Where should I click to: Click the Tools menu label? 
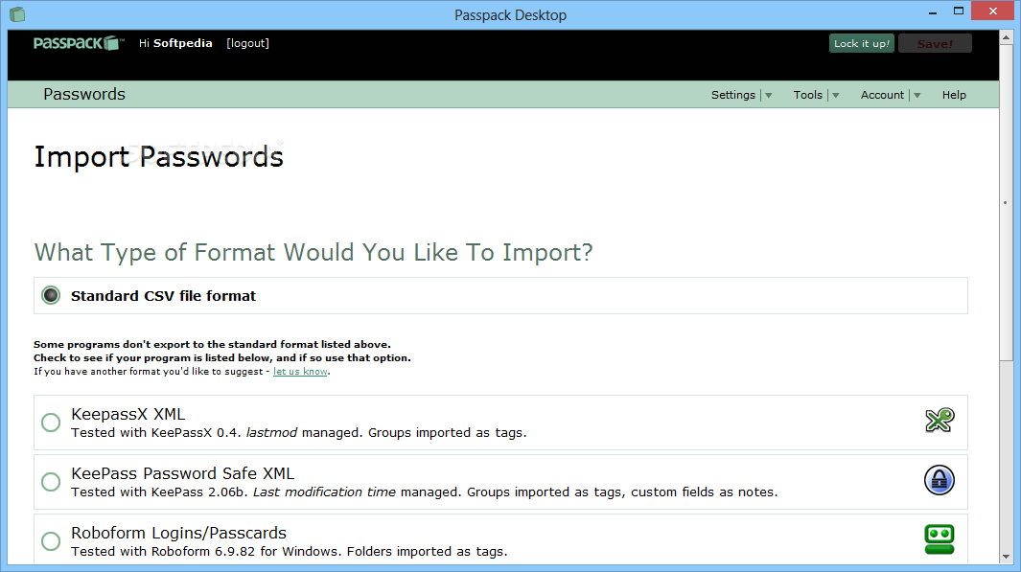tap(807, 95)
